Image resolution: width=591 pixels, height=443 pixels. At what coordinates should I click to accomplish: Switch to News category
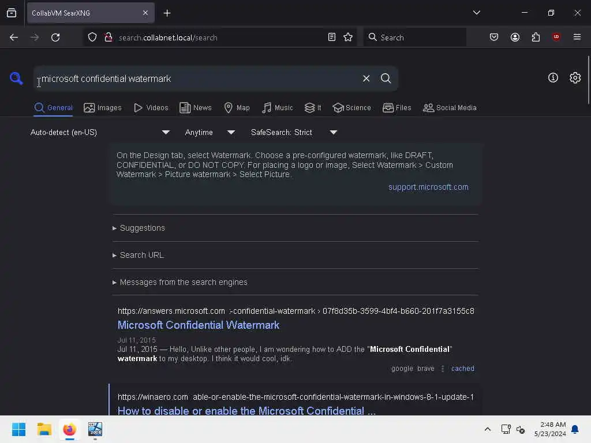tap(196, 108)
